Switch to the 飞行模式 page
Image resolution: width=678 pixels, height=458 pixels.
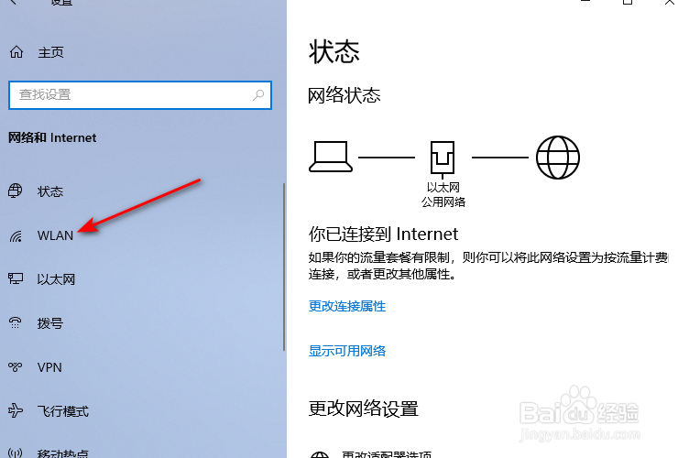click(x=63, y=411)
